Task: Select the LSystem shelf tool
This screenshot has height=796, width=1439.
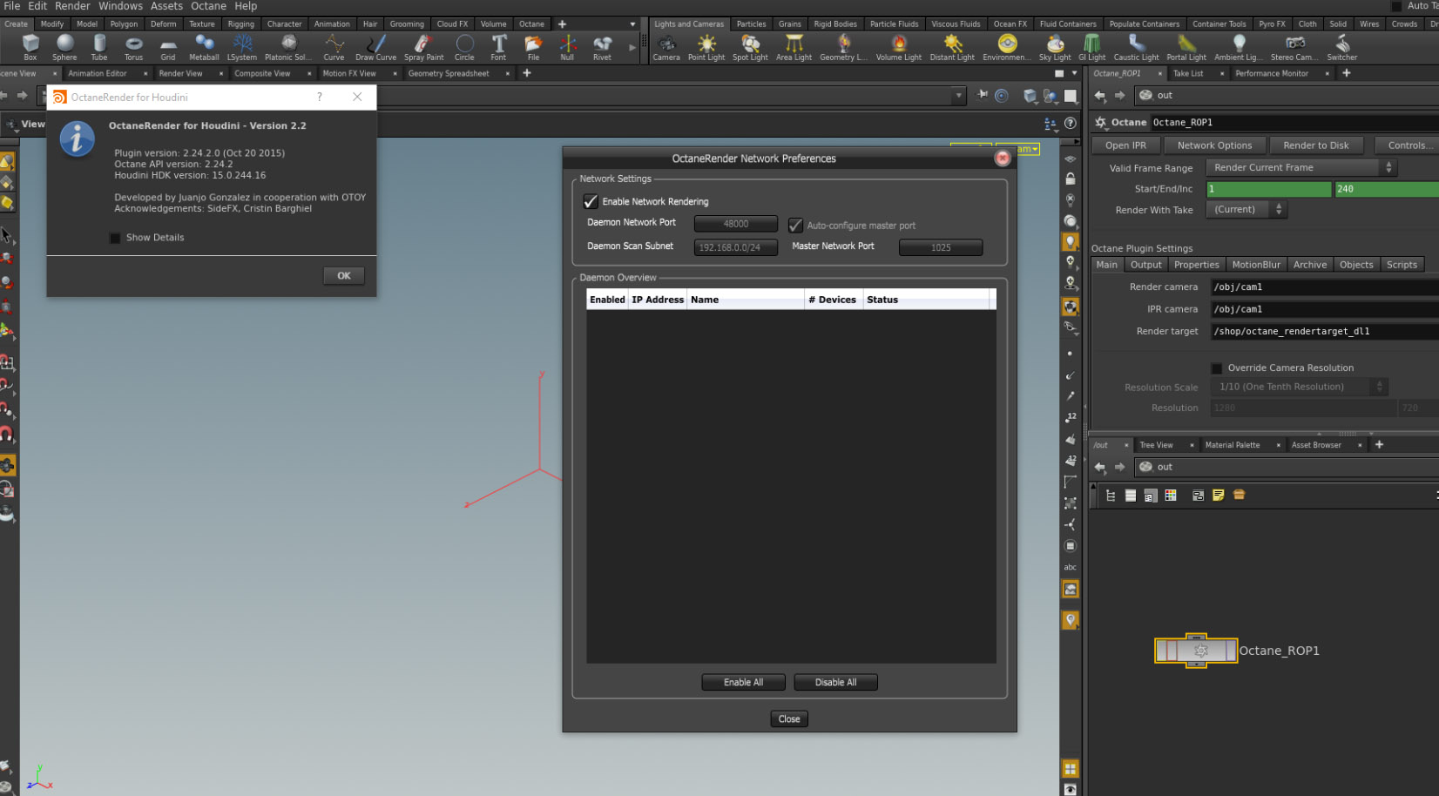Action: coord(242,47)
